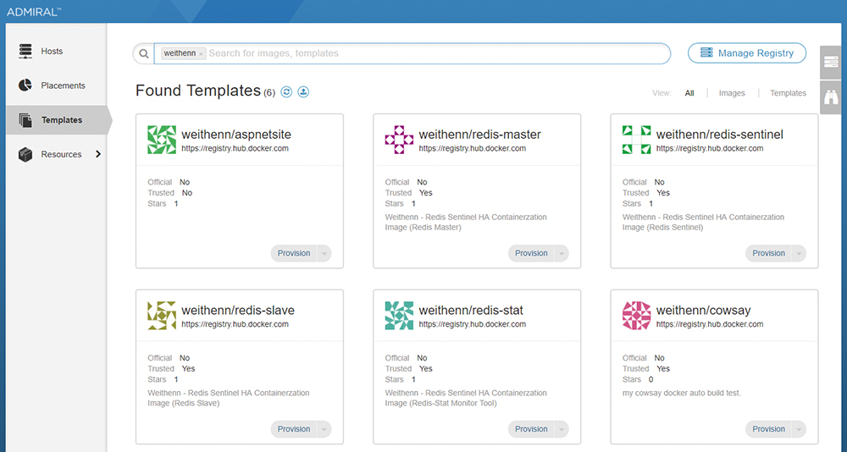Switch view to Templates filter
This screenshot has width=847, height=452.
coord(788,93)
